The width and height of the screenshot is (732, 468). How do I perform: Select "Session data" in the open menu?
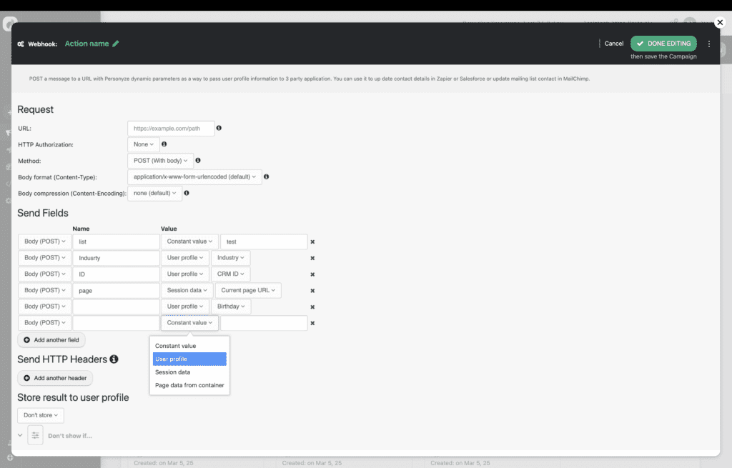pyautogui.click(x=172, y=372)
